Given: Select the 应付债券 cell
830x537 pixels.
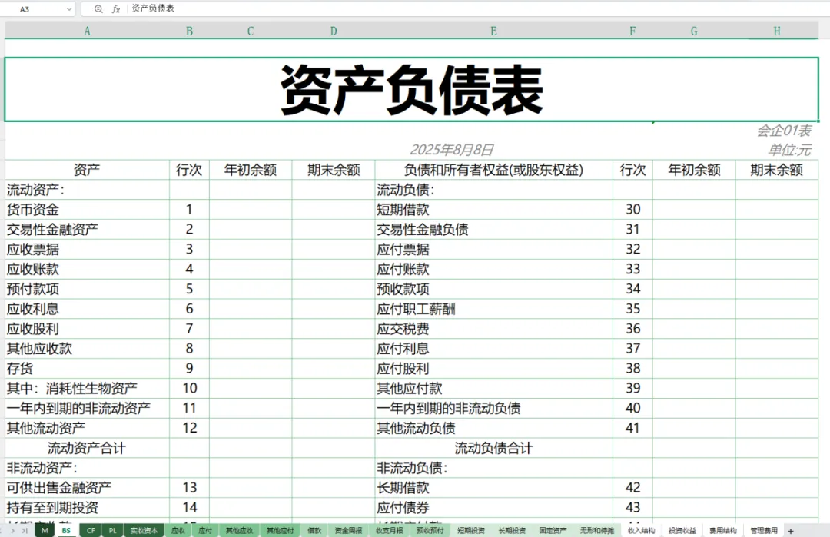Looking at the screenshot, I should pos(494,508).
